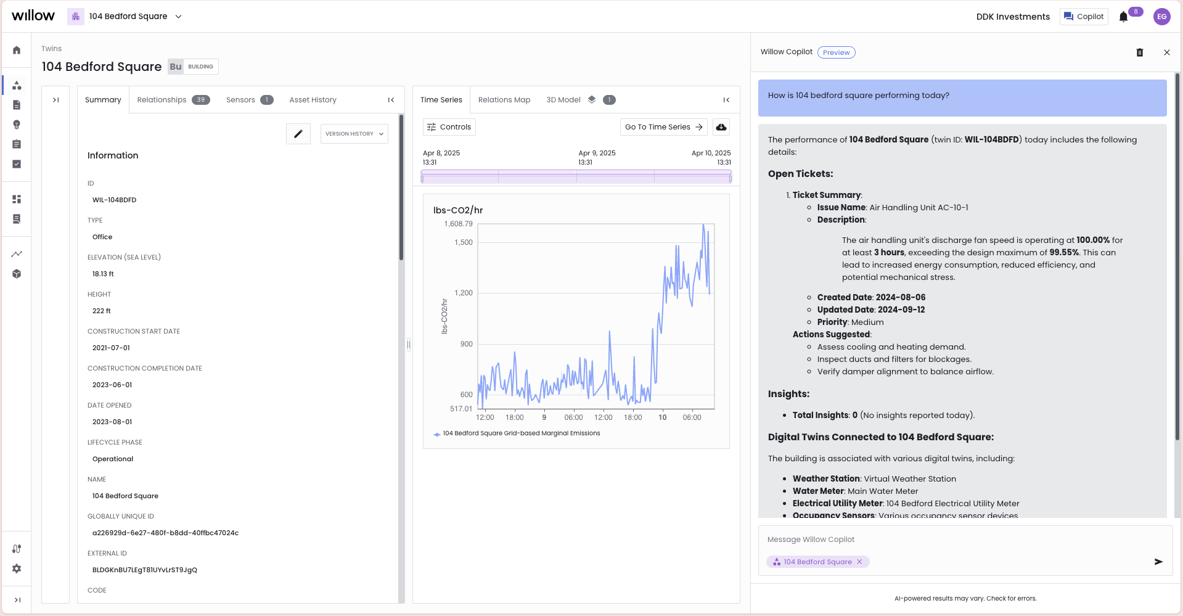
Task: Click the Globally Unique ID value
Action: pyautogui.click(x=165, y=533)
